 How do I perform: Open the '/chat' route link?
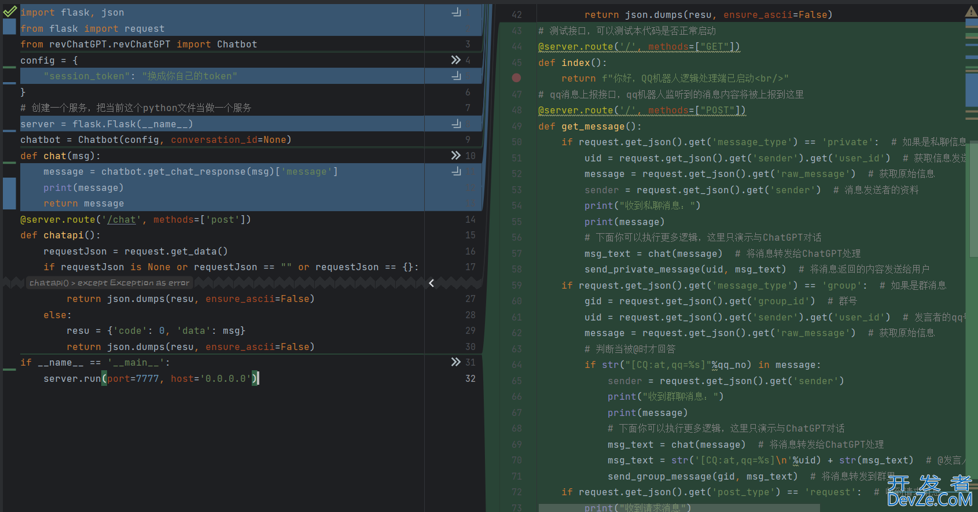(122, 219)
